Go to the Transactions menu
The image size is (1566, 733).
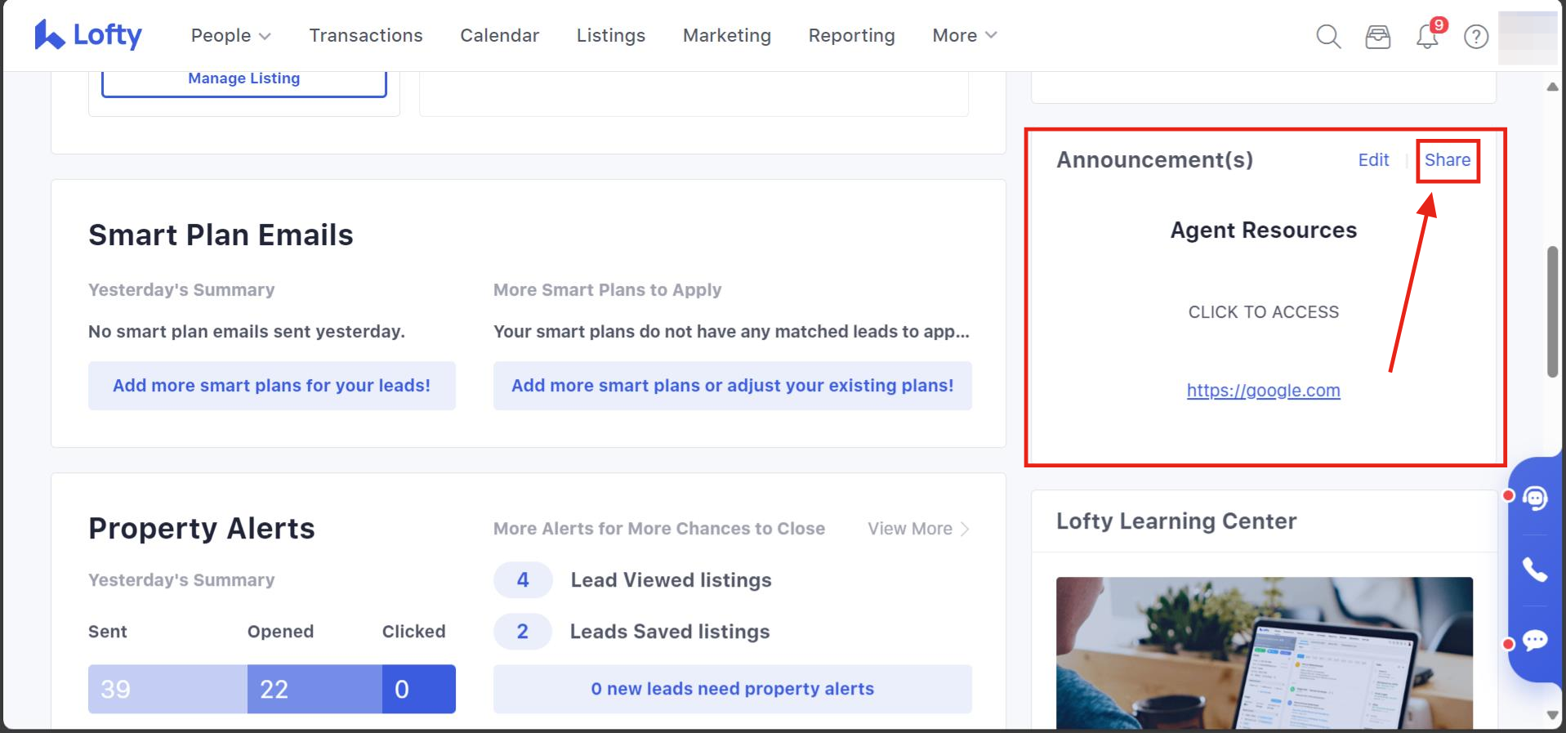(365, 36)
